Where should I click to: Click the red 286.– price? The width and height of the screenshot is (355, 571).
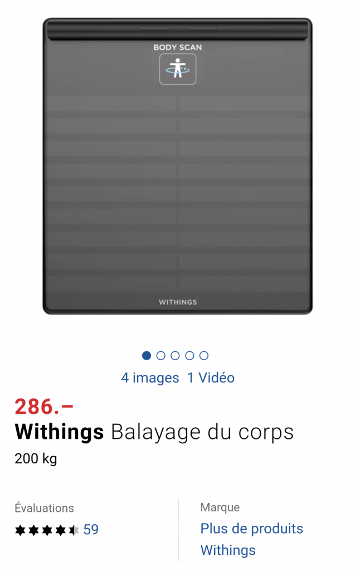point(44,407)
